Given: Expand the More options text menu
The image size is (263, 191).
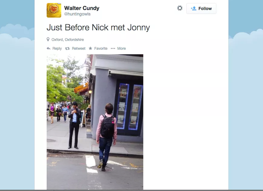Looking at the screenshot, I should click(122, 48).
